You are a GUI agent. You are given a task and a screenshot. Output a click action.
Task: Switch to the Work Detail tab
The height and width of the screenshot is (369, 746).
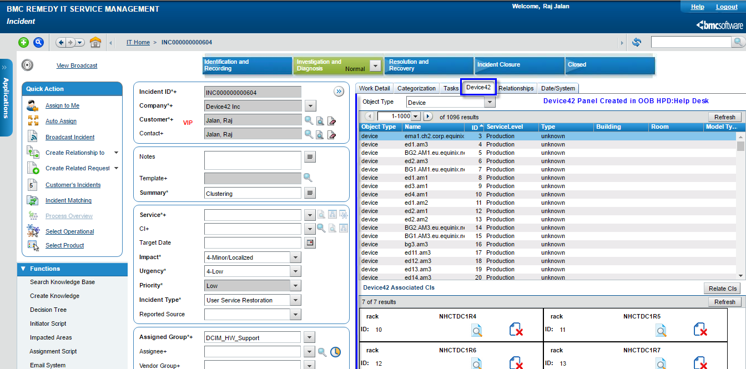point(375,88)
